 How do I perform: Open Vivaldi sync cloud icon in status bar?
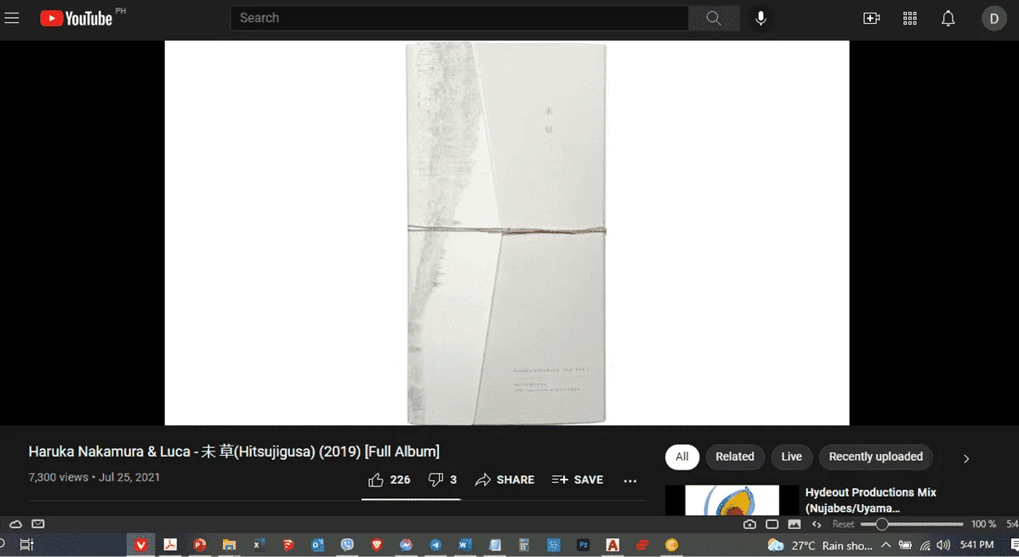click(16, 524)
